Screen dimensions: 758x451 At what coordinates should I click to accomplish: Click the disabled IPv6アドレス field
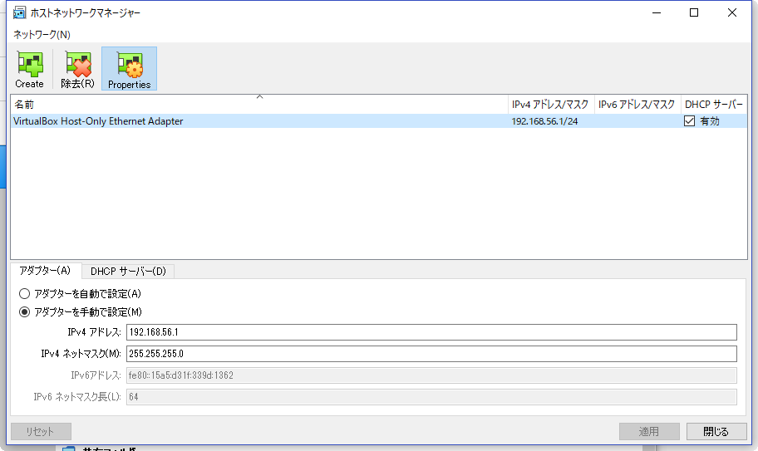click(431, 375)
